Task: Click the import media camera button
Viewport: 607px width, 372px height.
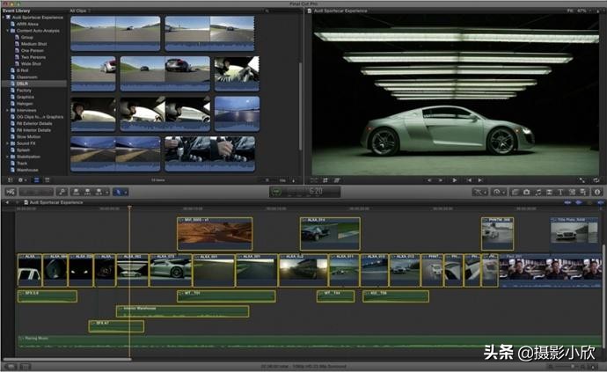Action: 10,191
